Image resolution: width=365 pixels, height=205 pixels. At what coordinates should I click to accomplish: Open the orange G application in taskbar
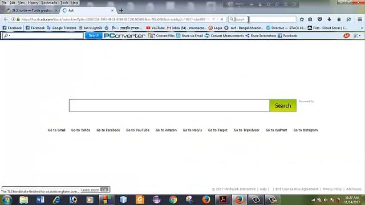pyautogui.click(x=140, y=200)
